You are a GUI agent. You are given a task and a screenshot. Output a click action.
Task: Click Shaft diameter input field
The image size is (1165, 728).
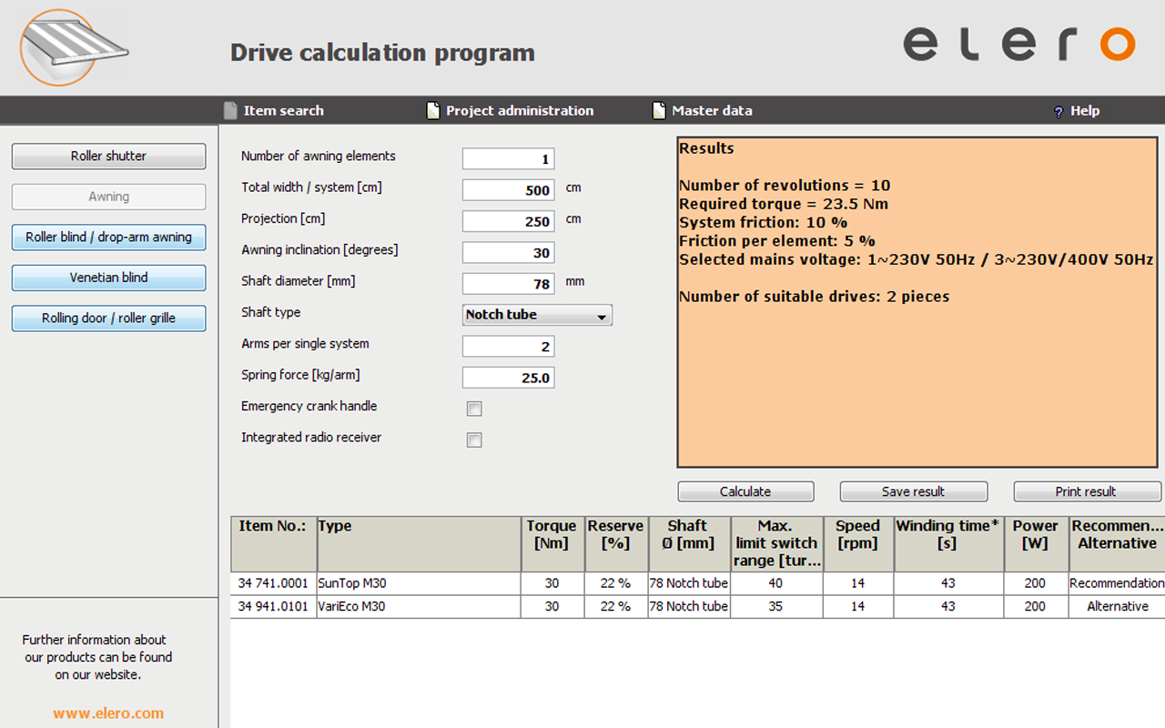[x=509, y=284]
